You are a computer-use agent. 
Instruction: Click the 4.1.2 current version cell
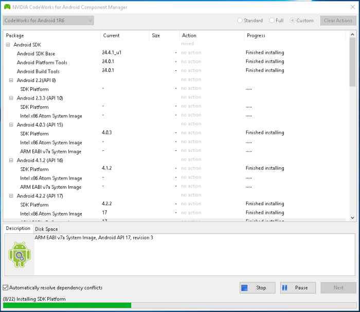click(x=107, y=168)
